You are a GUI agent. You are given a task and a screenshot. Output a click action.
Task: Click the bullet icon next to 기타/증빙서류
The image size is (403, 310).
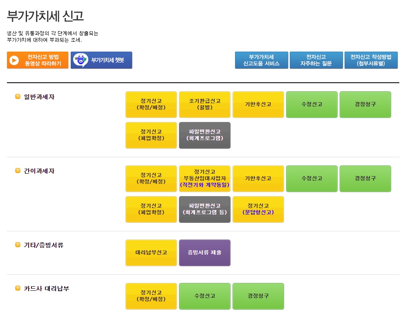(x=18, y=244)
